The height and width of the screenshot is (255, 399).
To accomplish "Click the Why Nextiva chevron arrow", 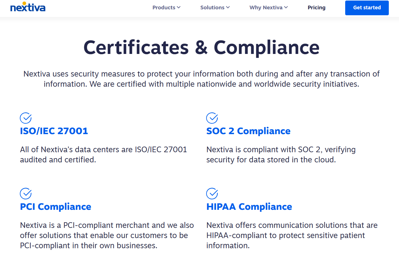I will point(286,8).
